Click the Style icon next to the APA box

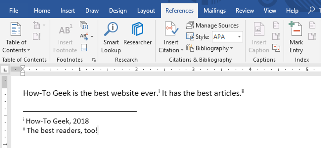click(x=190, y=37)
